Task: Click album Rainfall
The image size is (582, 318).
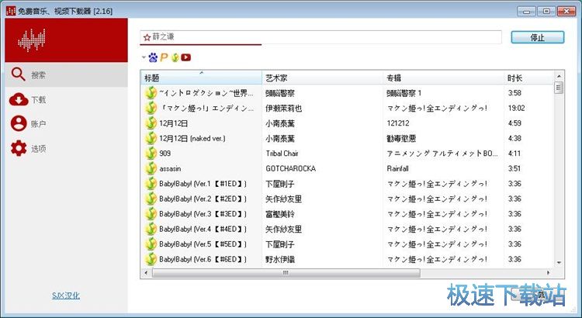Action: pos(397,168)
